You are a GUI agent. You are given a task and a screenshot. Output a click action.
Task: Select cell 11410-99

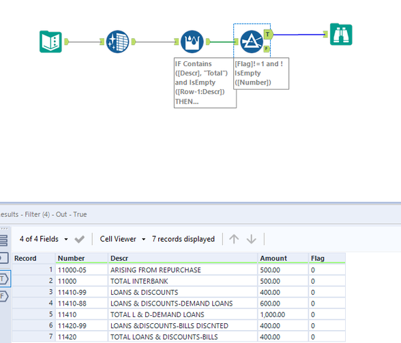click(82, 292)
